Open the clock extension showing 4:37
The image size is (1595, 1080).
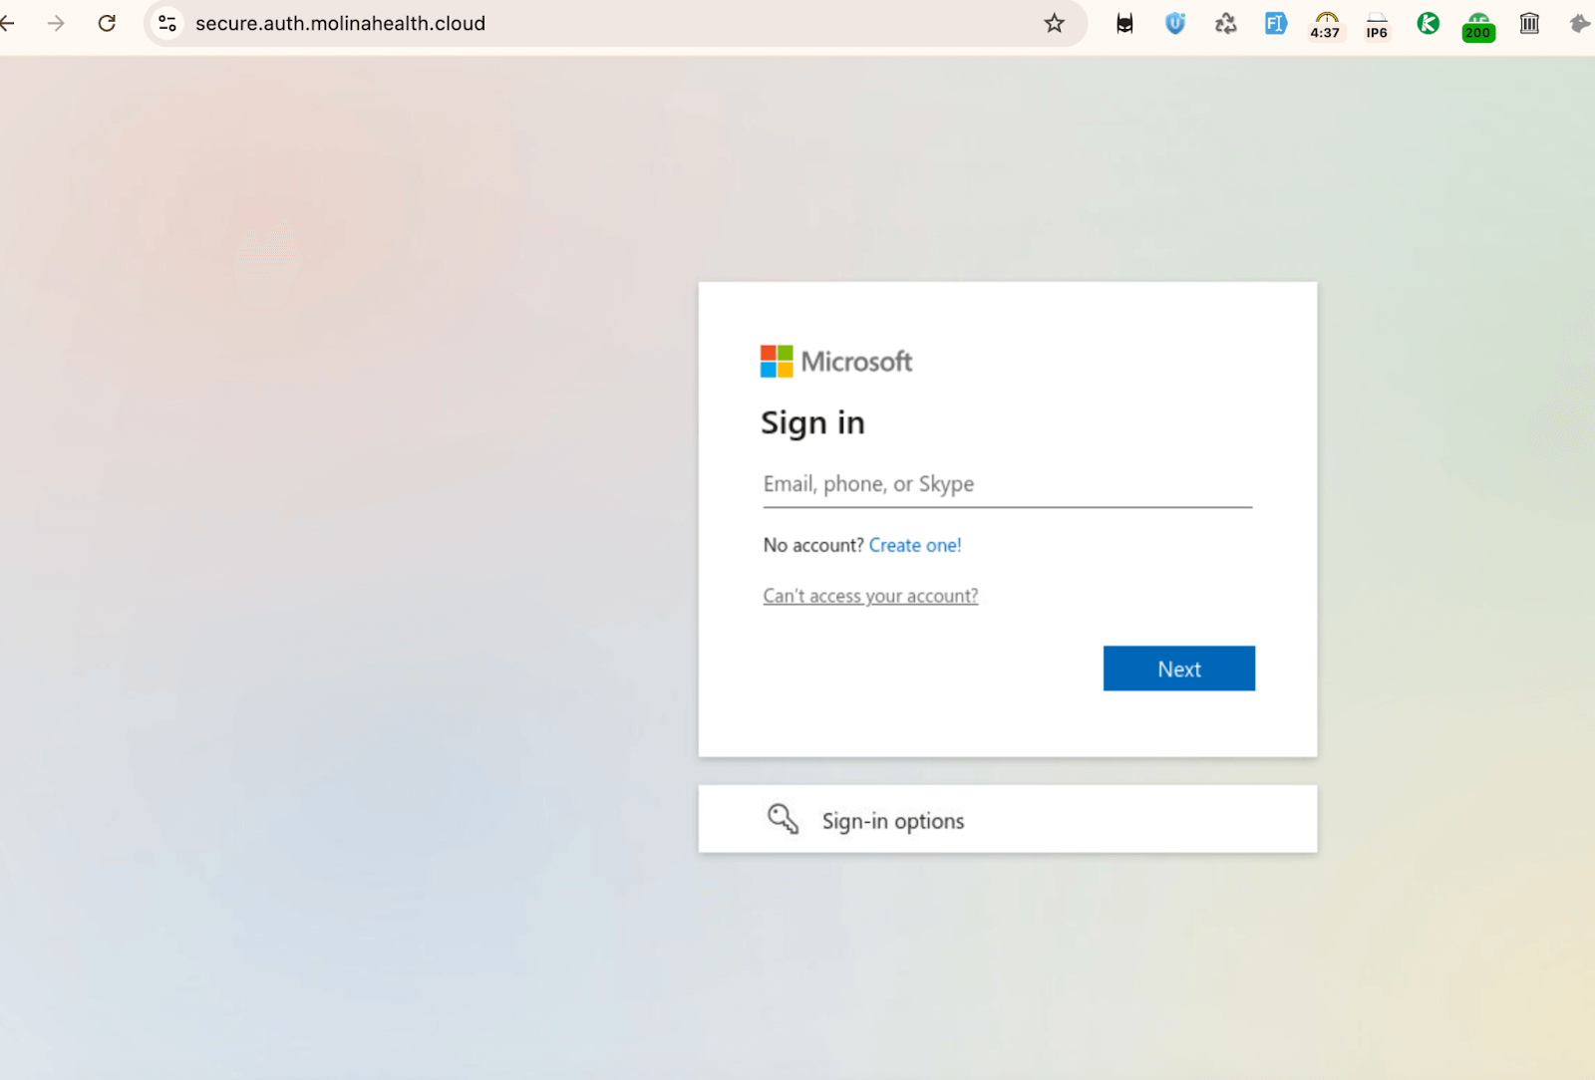(x=1325, y=25)
